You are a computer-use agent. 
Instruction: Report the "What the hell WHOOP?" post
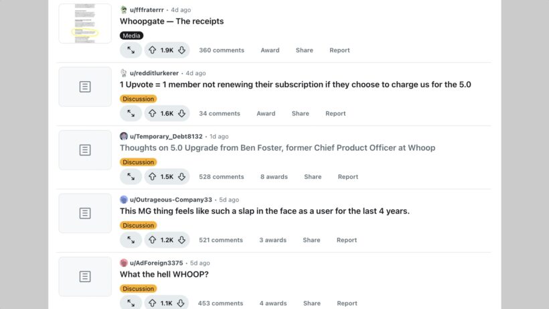[347, 303]
